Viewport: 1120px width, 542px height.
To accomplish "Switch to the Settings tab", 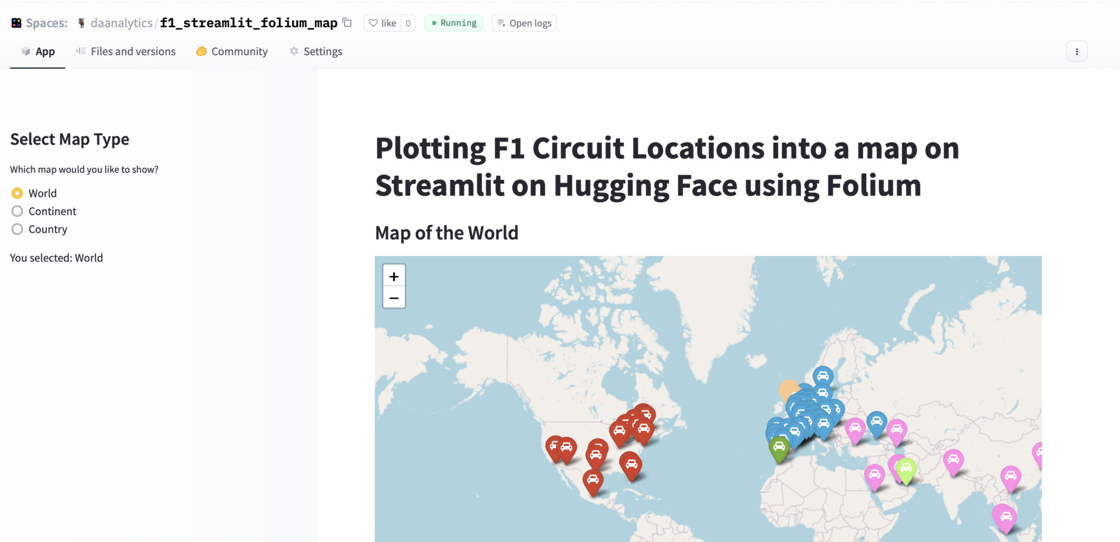I will click(x=323, y=51).
